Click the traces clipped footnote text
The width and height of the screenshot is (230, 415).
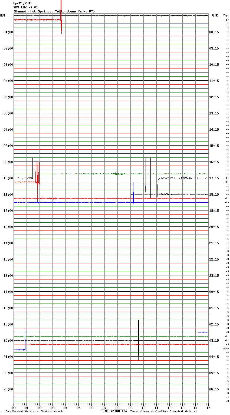(163, 411)
